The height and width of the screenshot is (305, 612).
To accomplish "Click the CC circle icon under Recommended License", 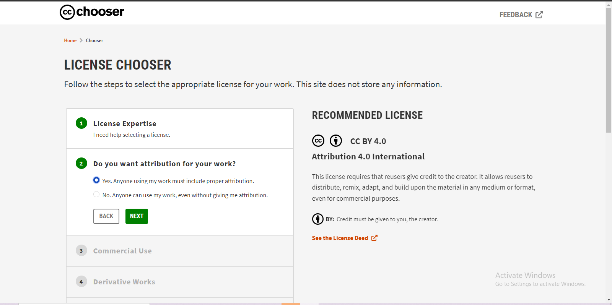I will click(x=318, y=141).
